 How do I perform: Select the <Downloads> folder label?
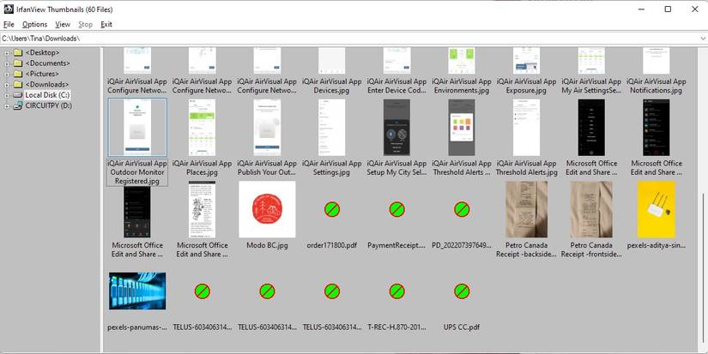pyautogui.click(x=47, y=84)
